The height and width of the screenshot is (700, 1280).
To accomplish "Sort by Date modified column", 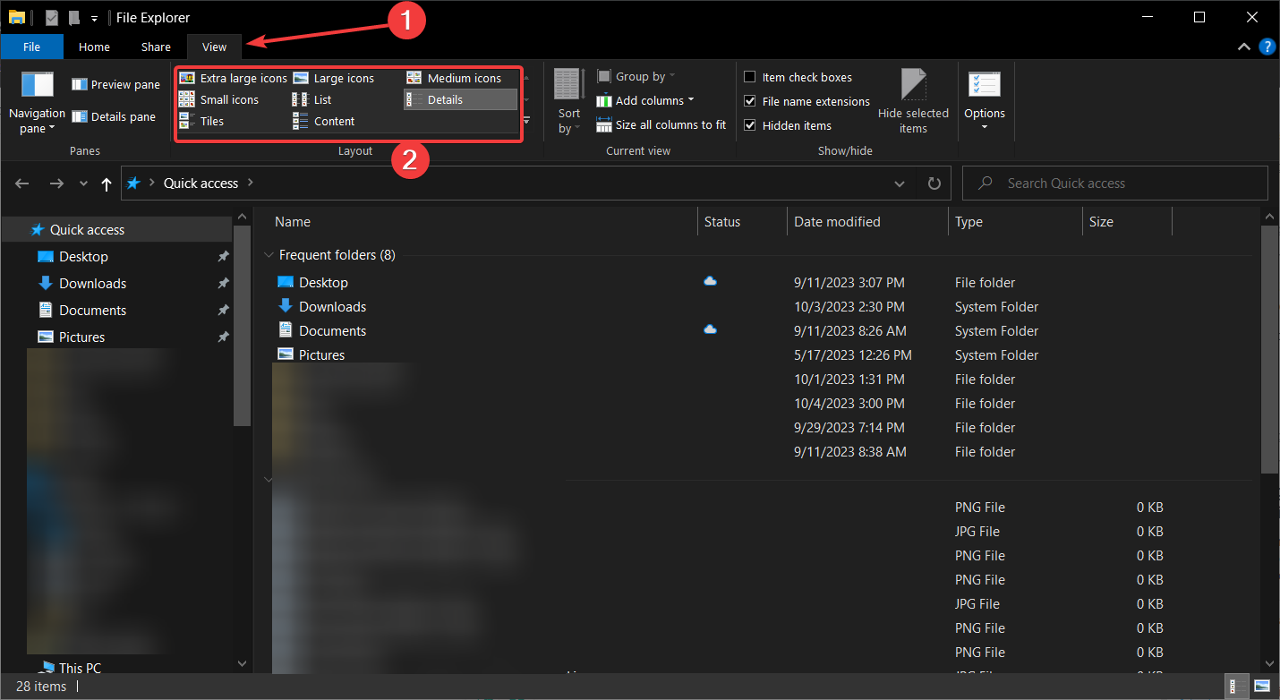I will (837, 222).
